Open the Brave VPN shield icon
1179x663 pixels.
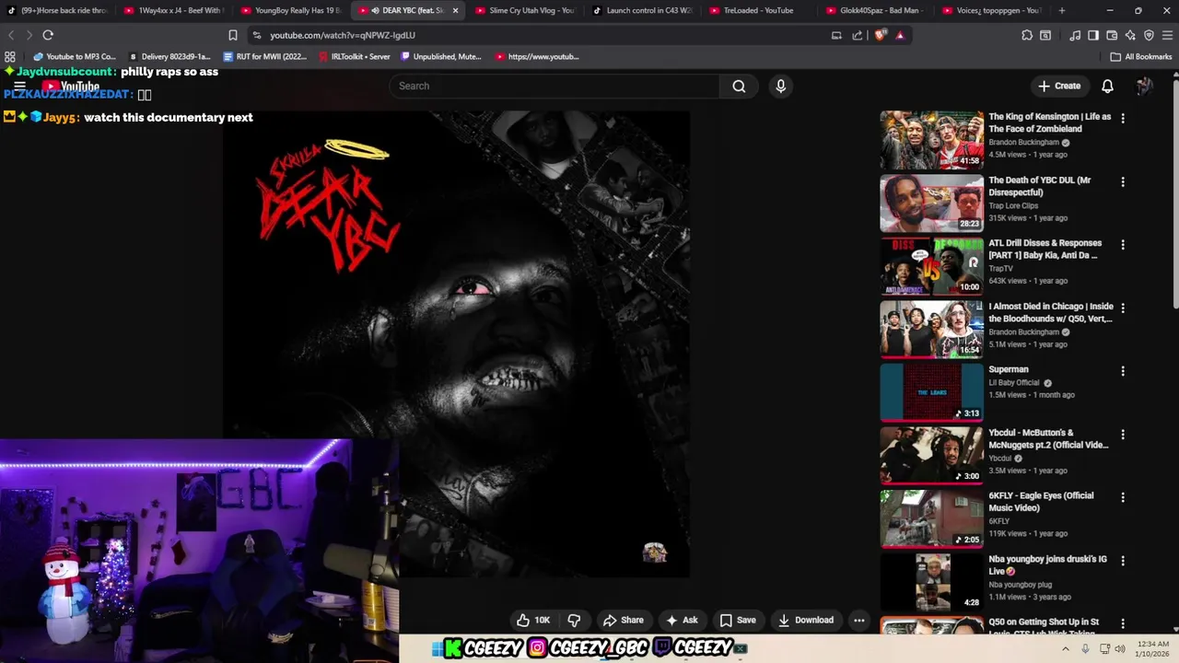pyautogui.click(x=1149, y=35)
